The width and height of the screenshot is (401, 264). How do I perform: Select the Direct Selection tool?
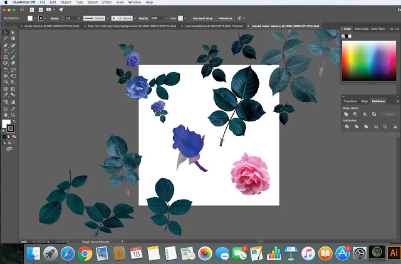[x=13, y=33]
